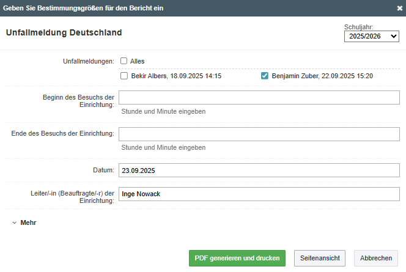Click the Alles label text
Screen dimensions: 406x272
(137, 61)
